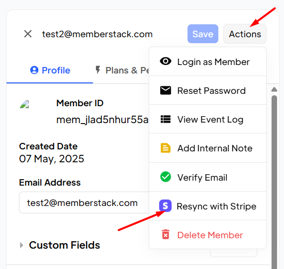The width and height of the screenshot is (284, 269).
Task: Open the Actions dropdown
Action: (x=245, y=34)
